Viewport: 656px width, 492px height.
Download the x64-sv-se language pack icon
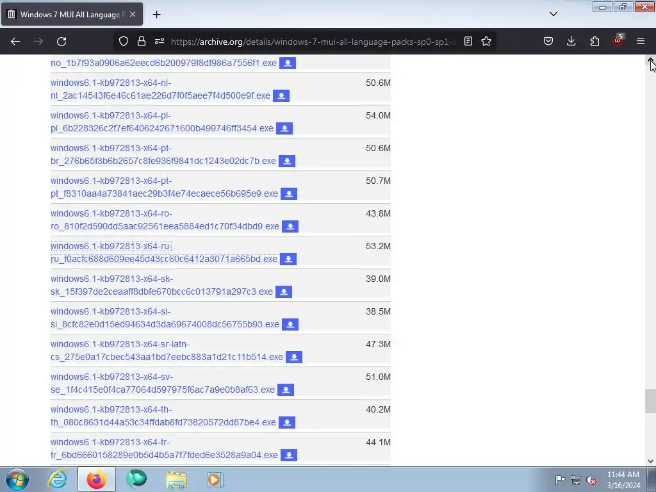coord(286,389)
